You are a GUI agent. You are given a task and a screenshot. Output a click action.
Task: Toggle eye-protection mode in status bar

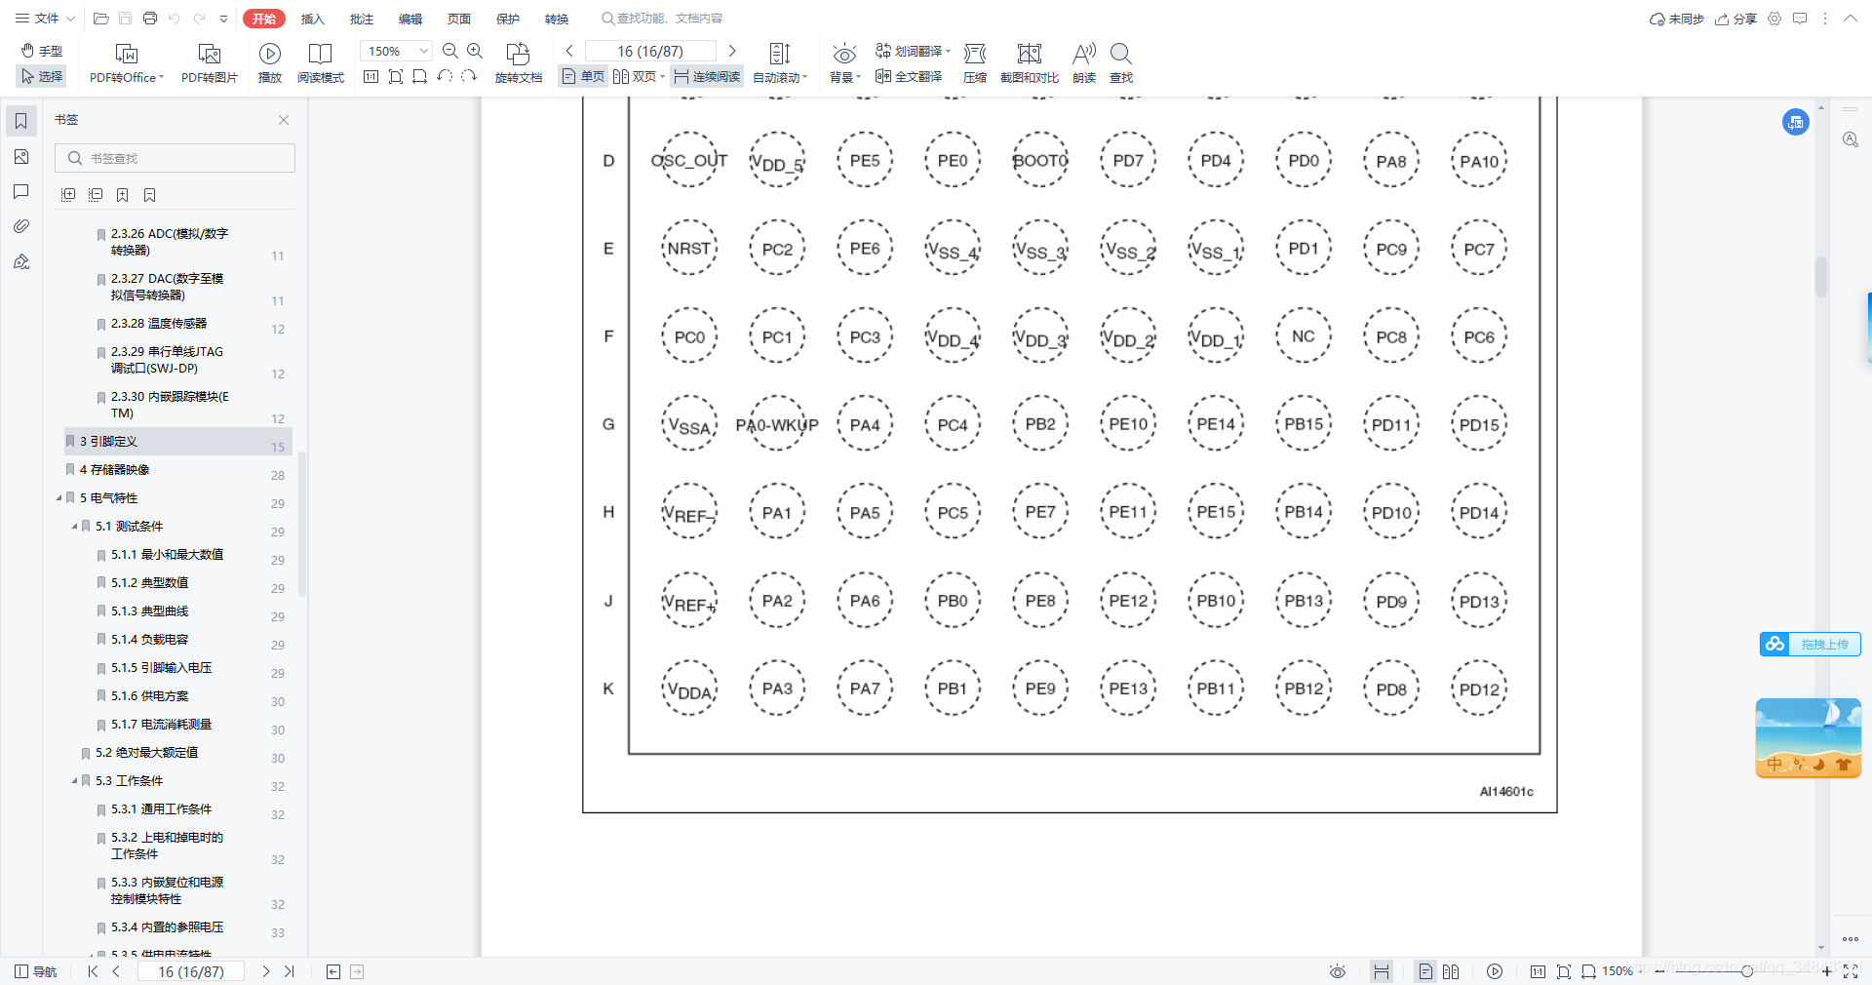click(1338, 971)
